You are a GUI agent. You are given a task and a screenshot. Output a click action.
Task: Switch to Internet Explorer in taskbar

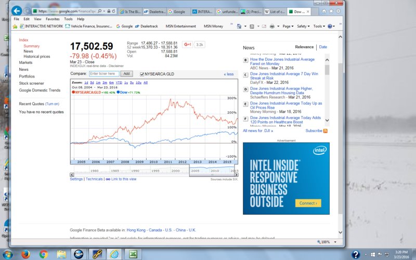[x=114, y=254]
